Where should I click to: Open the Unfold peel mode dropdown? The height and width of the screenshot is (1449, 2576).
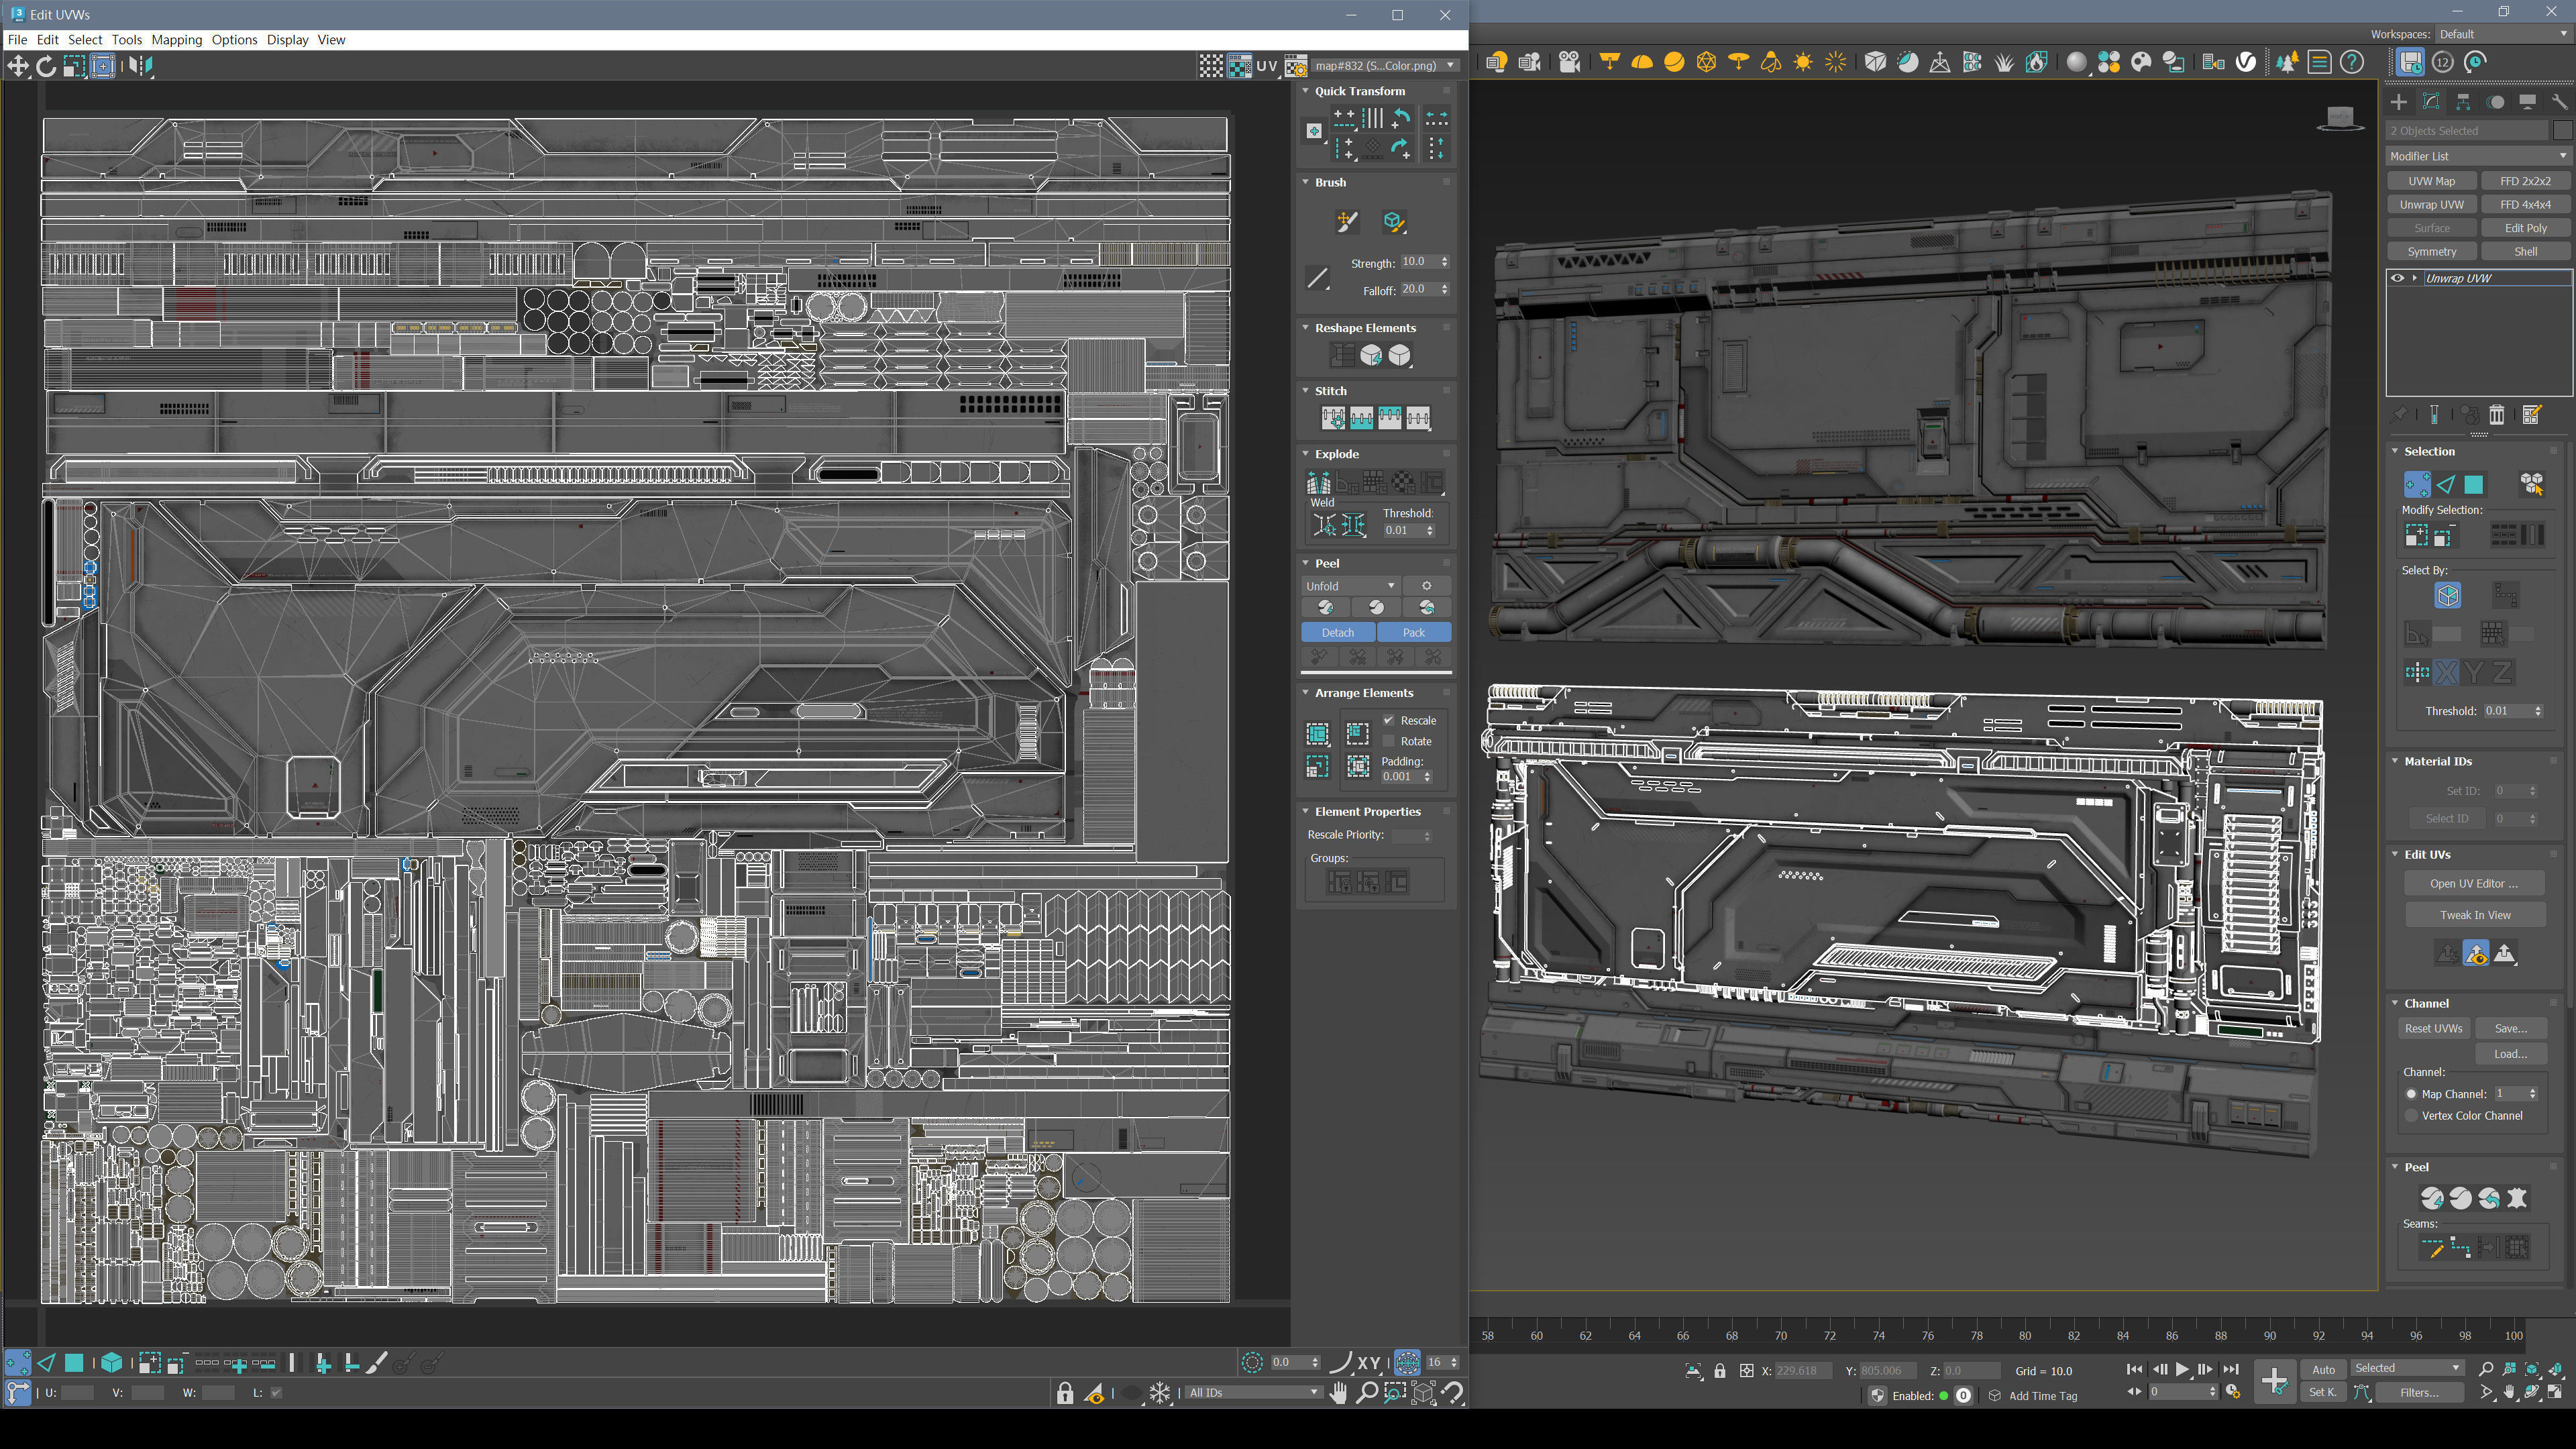[x=1349, y=586]
